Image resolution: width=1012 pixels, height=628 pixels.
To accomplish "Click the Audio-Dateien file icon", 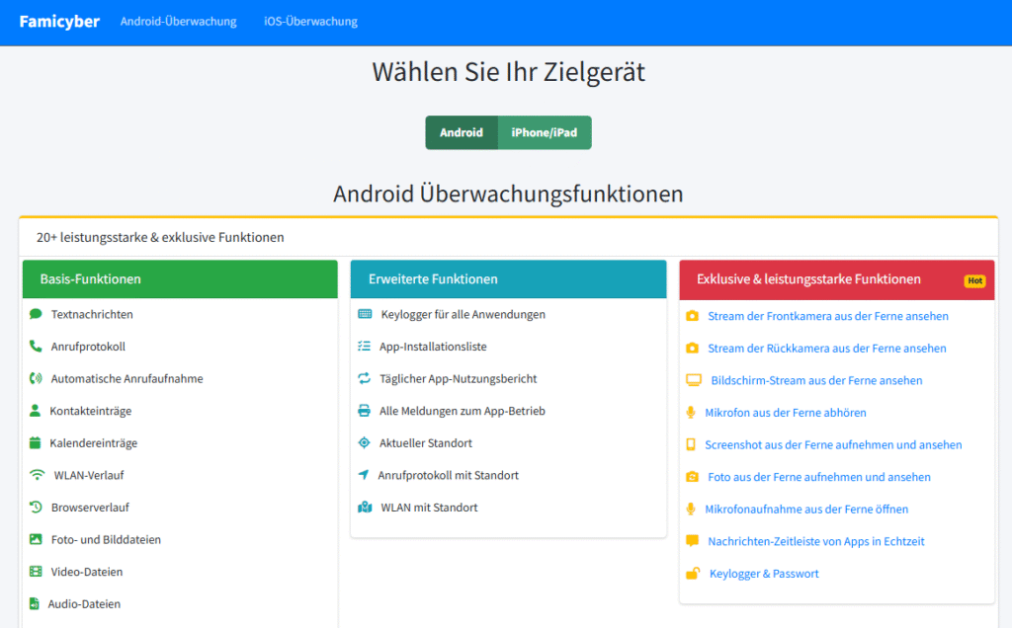I will click(35, 604).
